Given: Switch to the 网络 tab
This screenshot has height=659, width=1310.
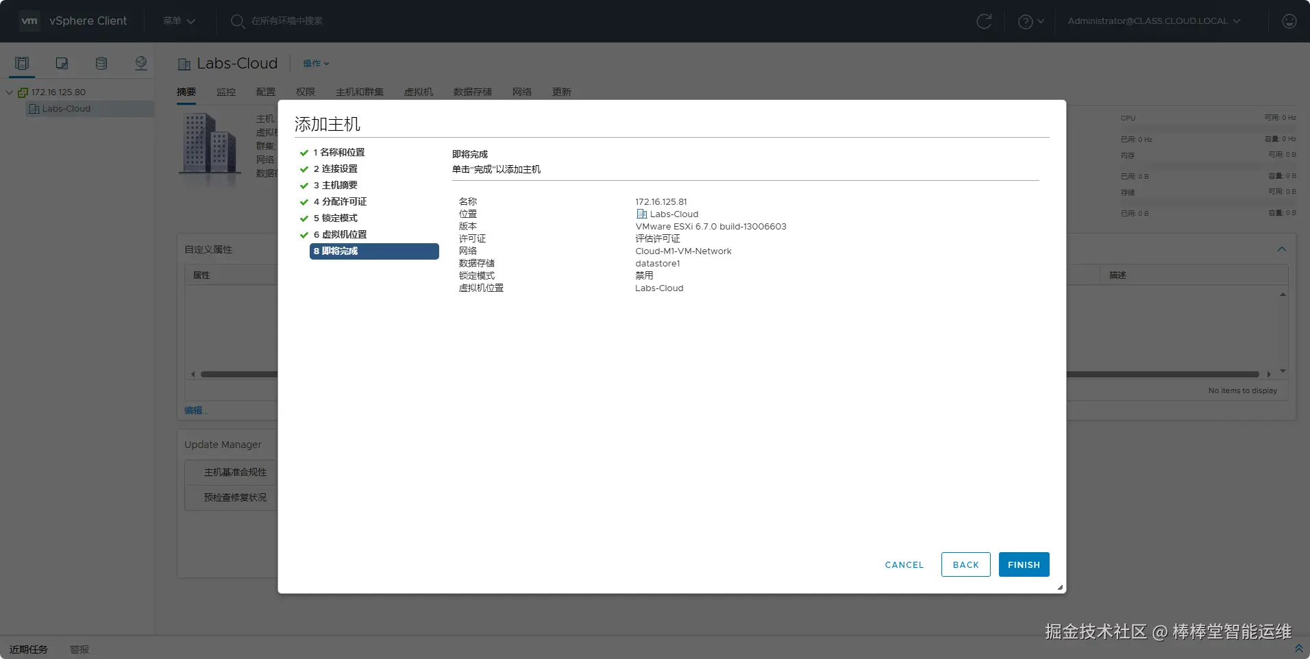Looking at the screenshot, I should 522,92.
